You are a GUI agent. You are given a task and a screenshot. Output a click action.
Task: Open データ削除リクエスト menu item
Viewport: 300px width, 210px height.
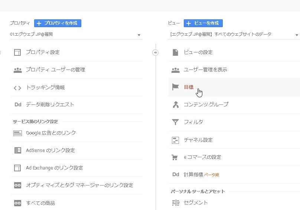pos(50,105)
